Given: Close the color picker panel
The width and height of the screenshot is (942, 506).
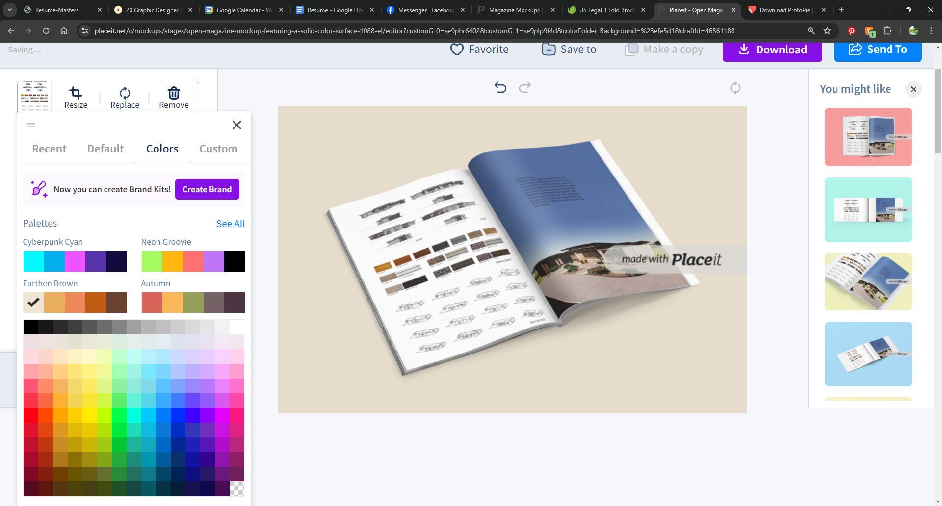Looking at the screenshot, I should point(237,125).
